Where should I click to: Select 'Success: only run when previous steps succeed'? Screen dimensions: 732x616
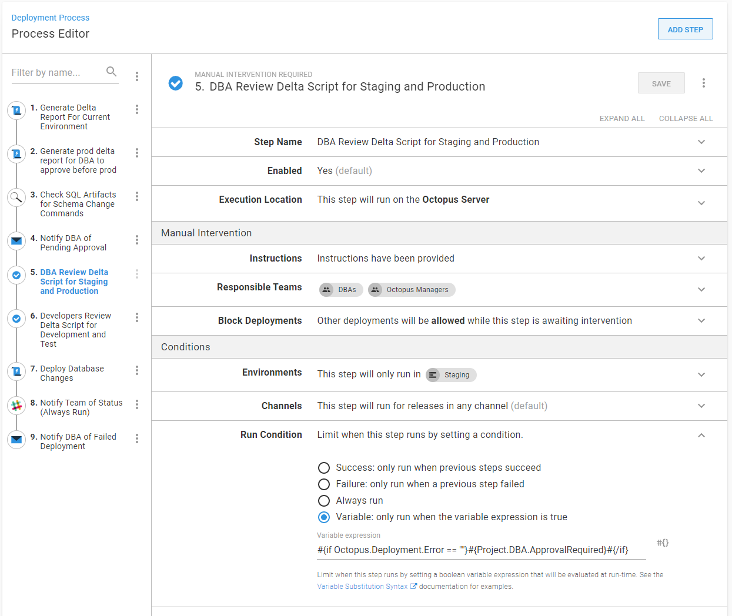tap(324, 468)
